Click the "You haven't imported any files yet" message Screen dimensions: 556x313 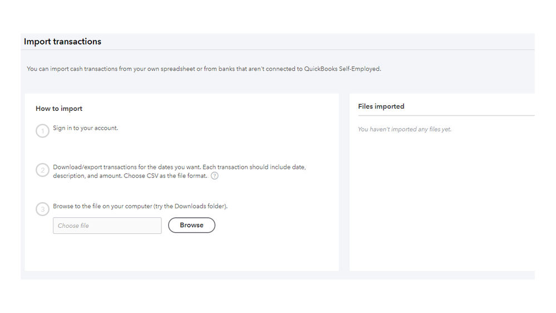coord(405,129)
